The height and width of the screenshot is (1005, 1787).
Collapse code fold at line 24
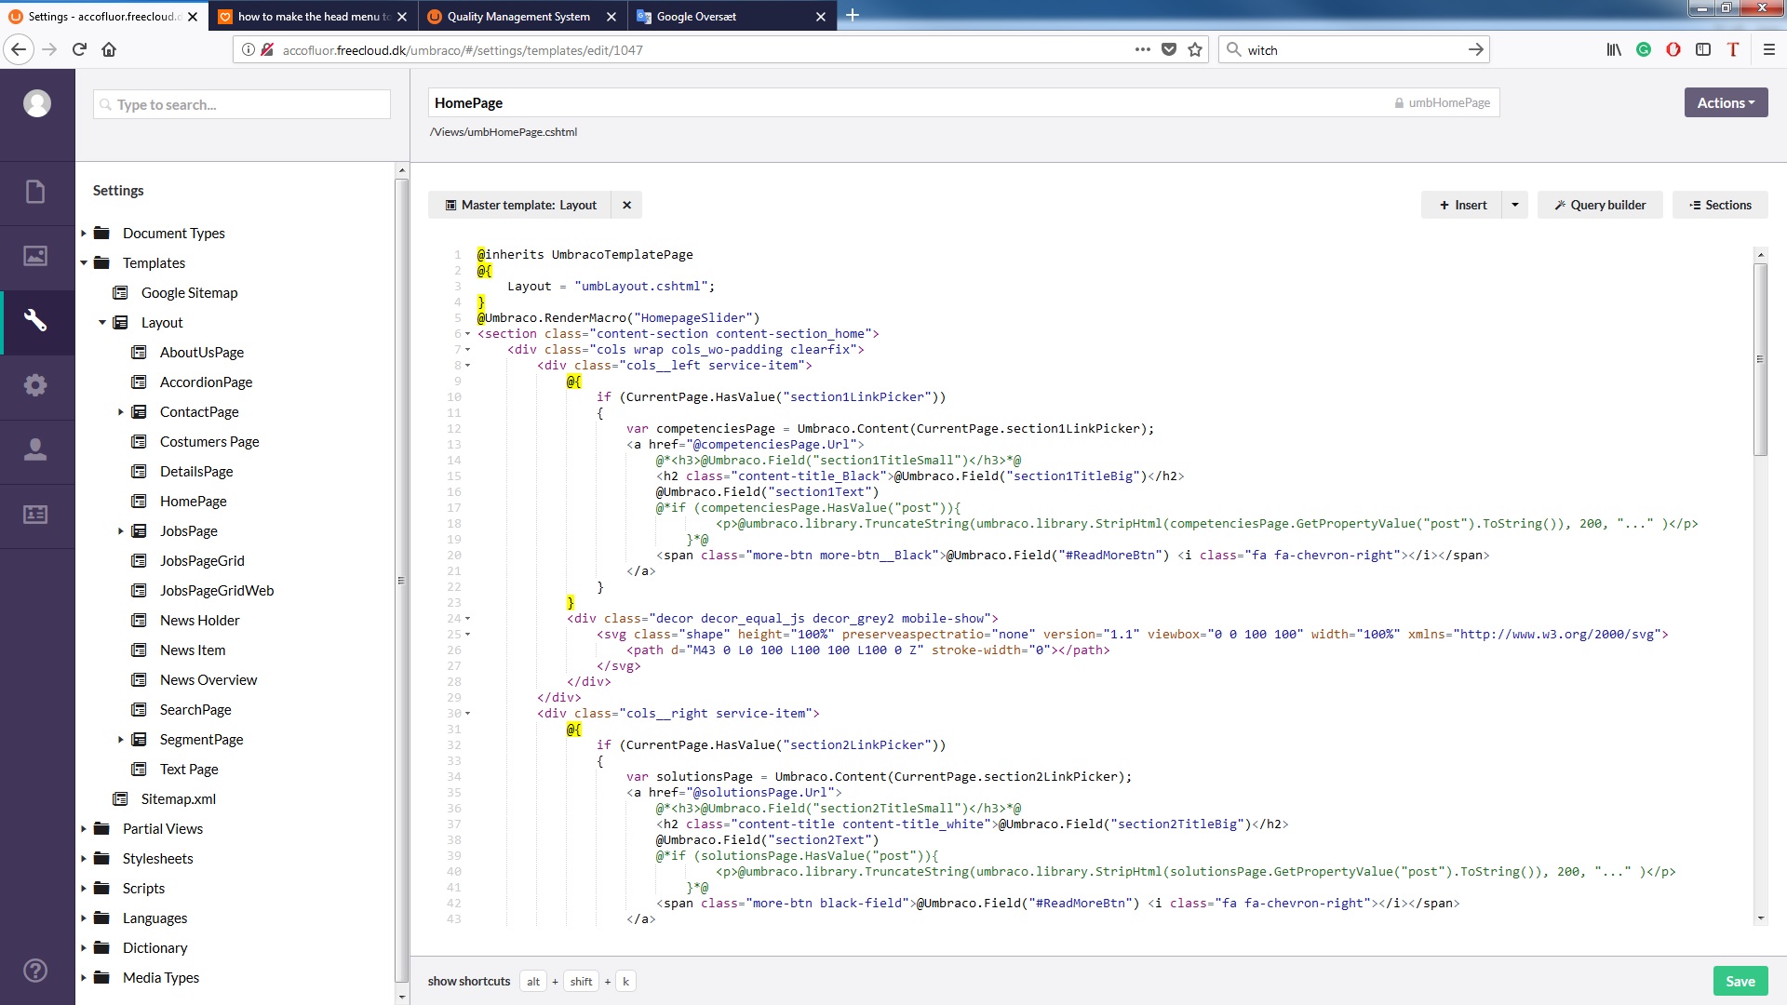pos(468,619)
